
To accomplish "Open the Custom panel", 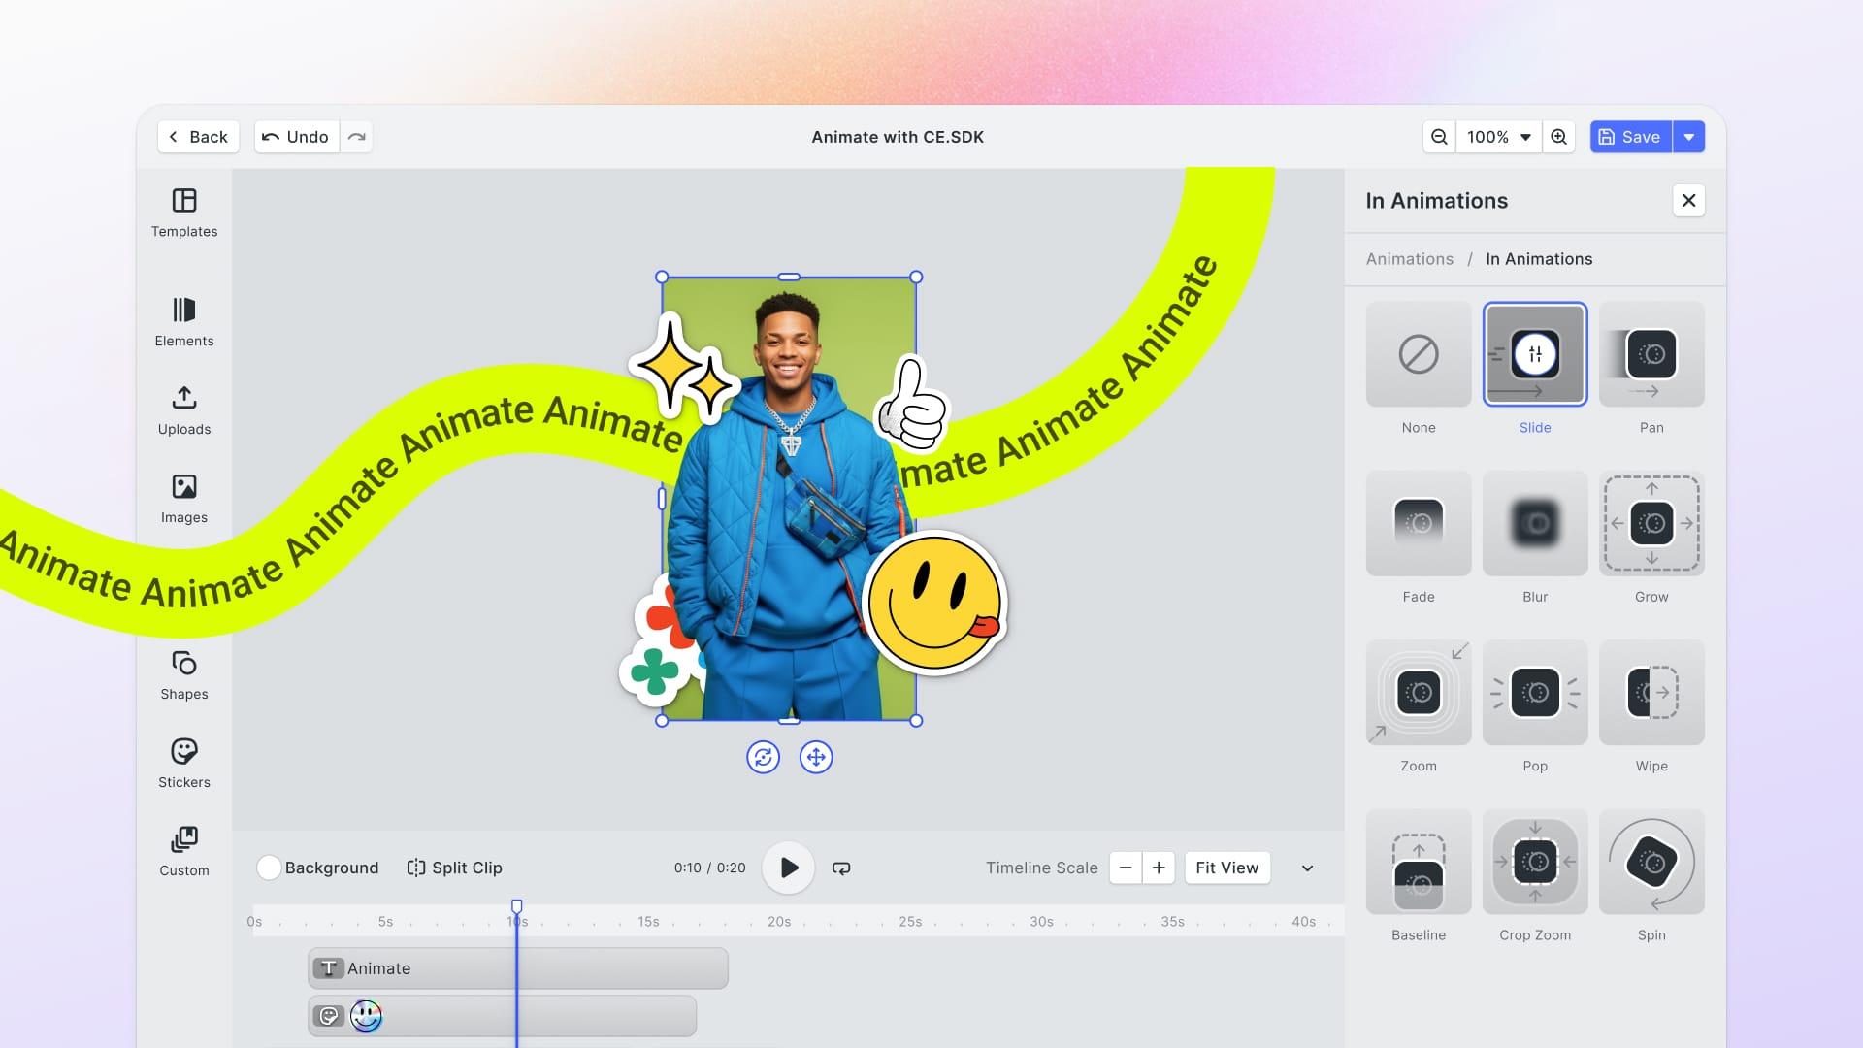I will click(x=183, y=849).
